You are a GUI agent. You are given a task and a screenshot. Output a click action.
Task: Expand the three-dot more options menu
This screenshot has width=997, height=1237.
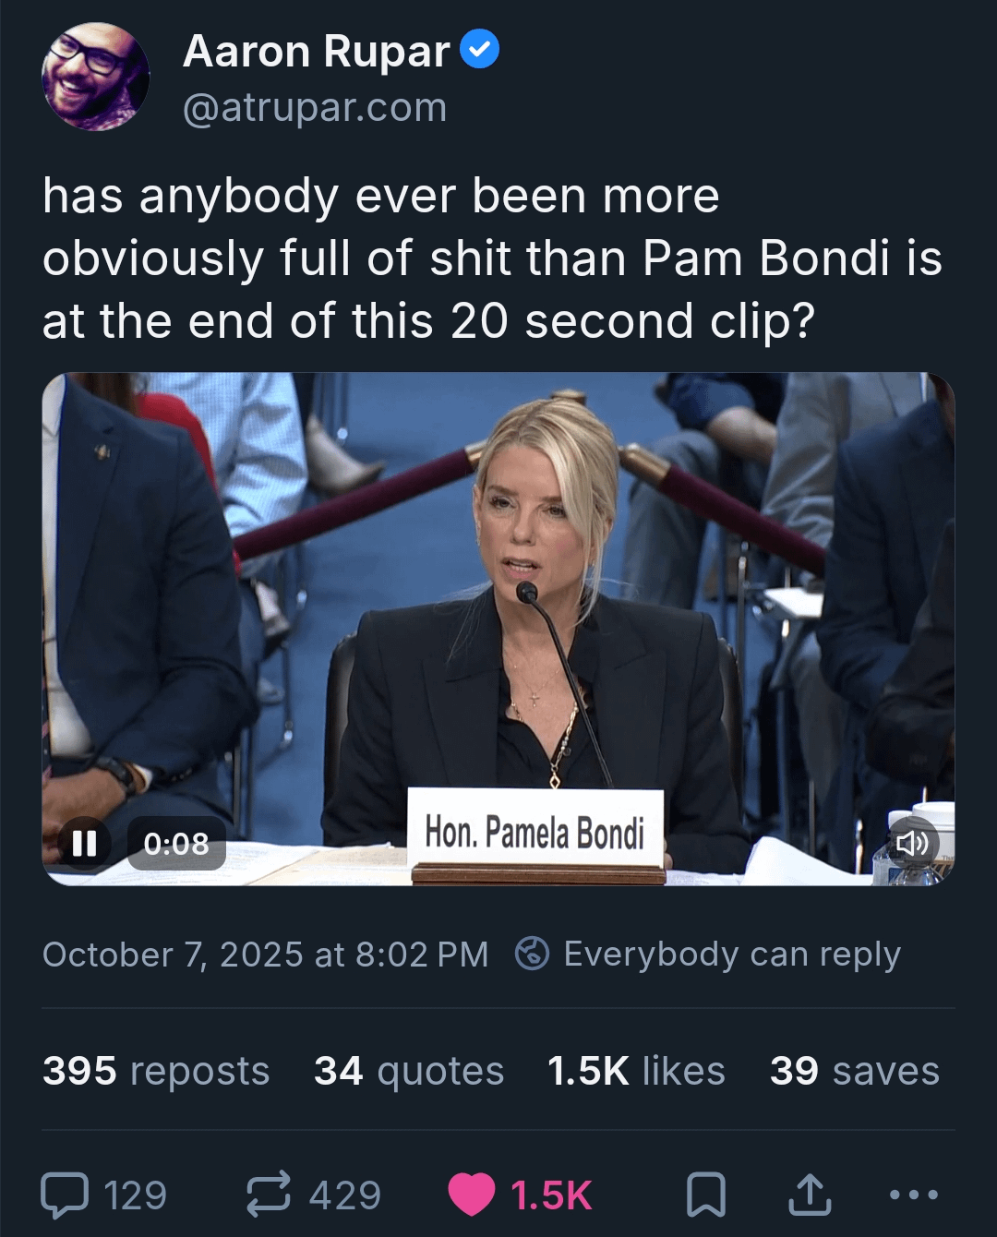tap(913, 1195)
